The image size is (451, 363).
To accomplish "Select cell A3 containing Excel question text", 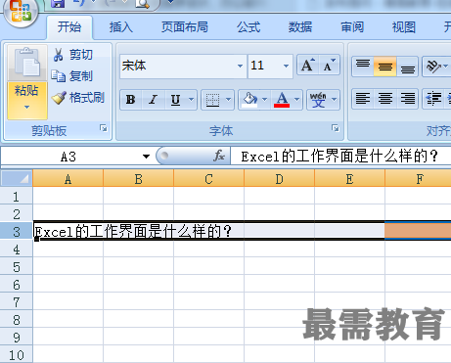I will click(68, 231).
